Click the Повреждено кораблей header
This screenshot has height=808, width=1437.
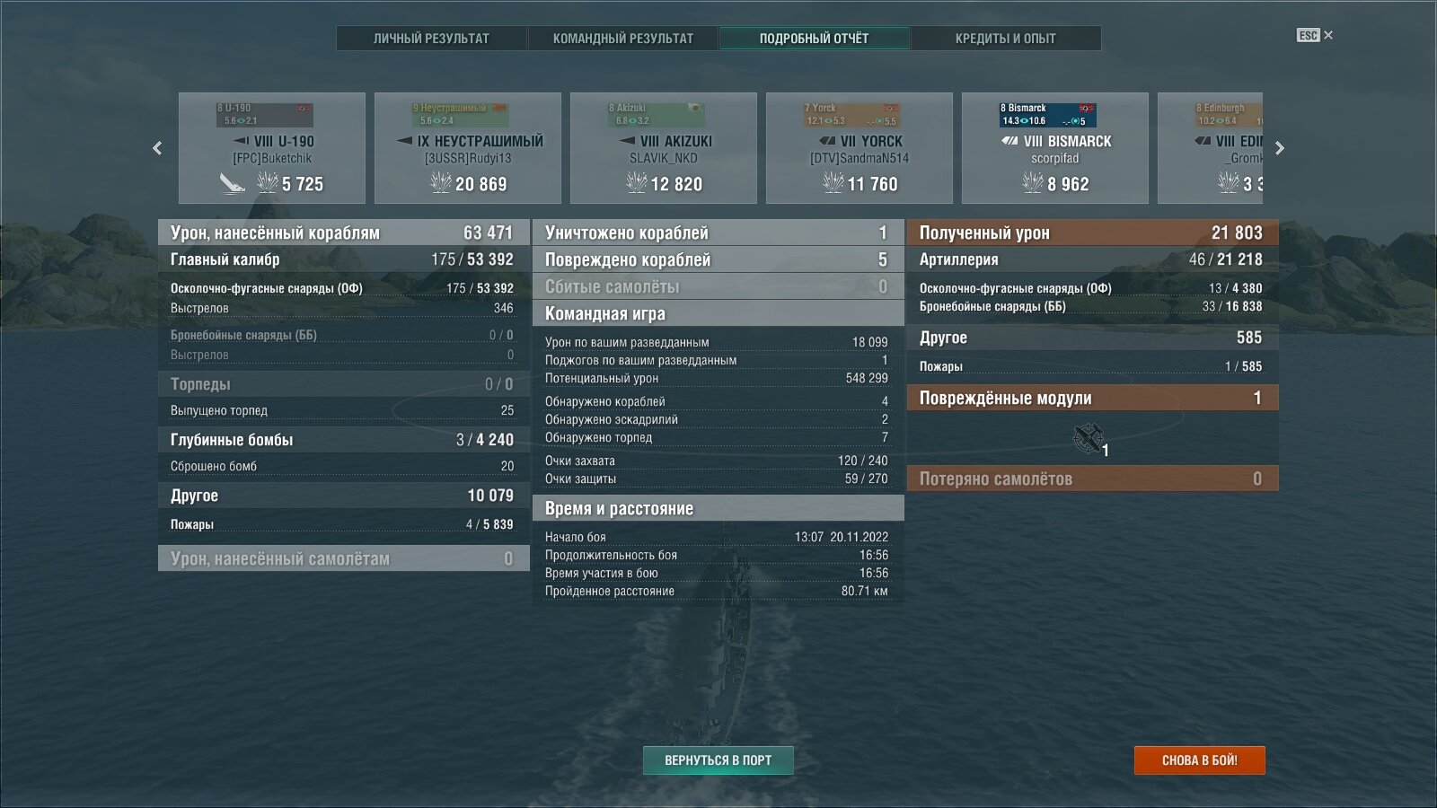718,259
